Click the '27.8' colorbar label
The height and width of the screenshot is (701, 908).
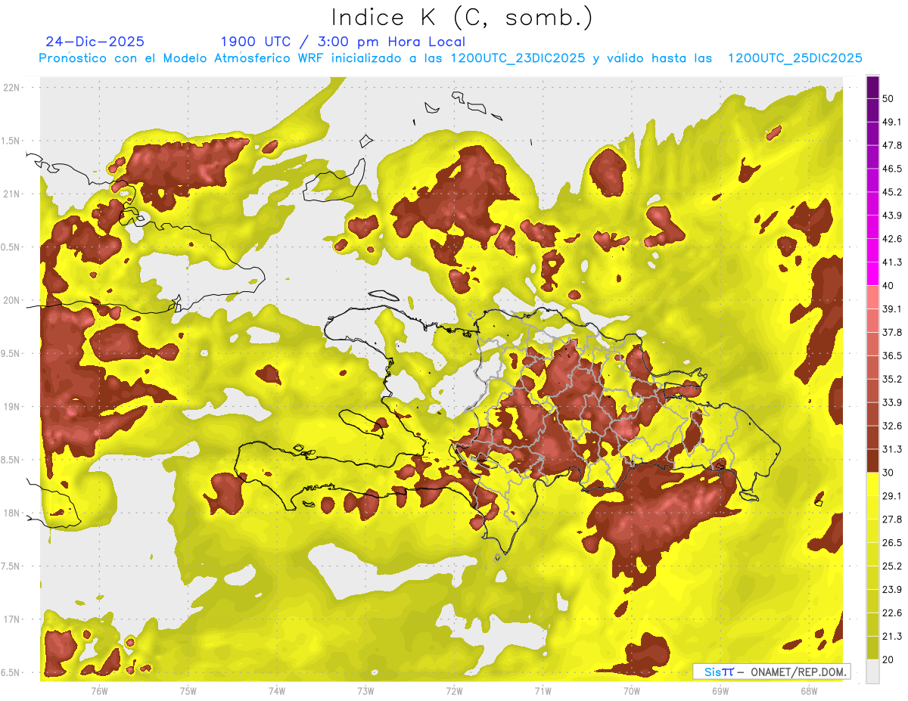click(892, 520)
